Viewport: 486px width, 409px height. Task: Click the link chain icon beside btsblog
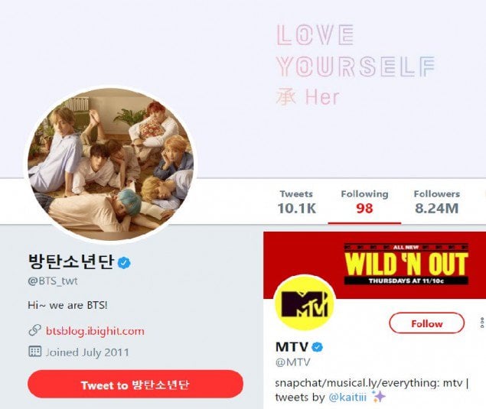pos(34,330)
